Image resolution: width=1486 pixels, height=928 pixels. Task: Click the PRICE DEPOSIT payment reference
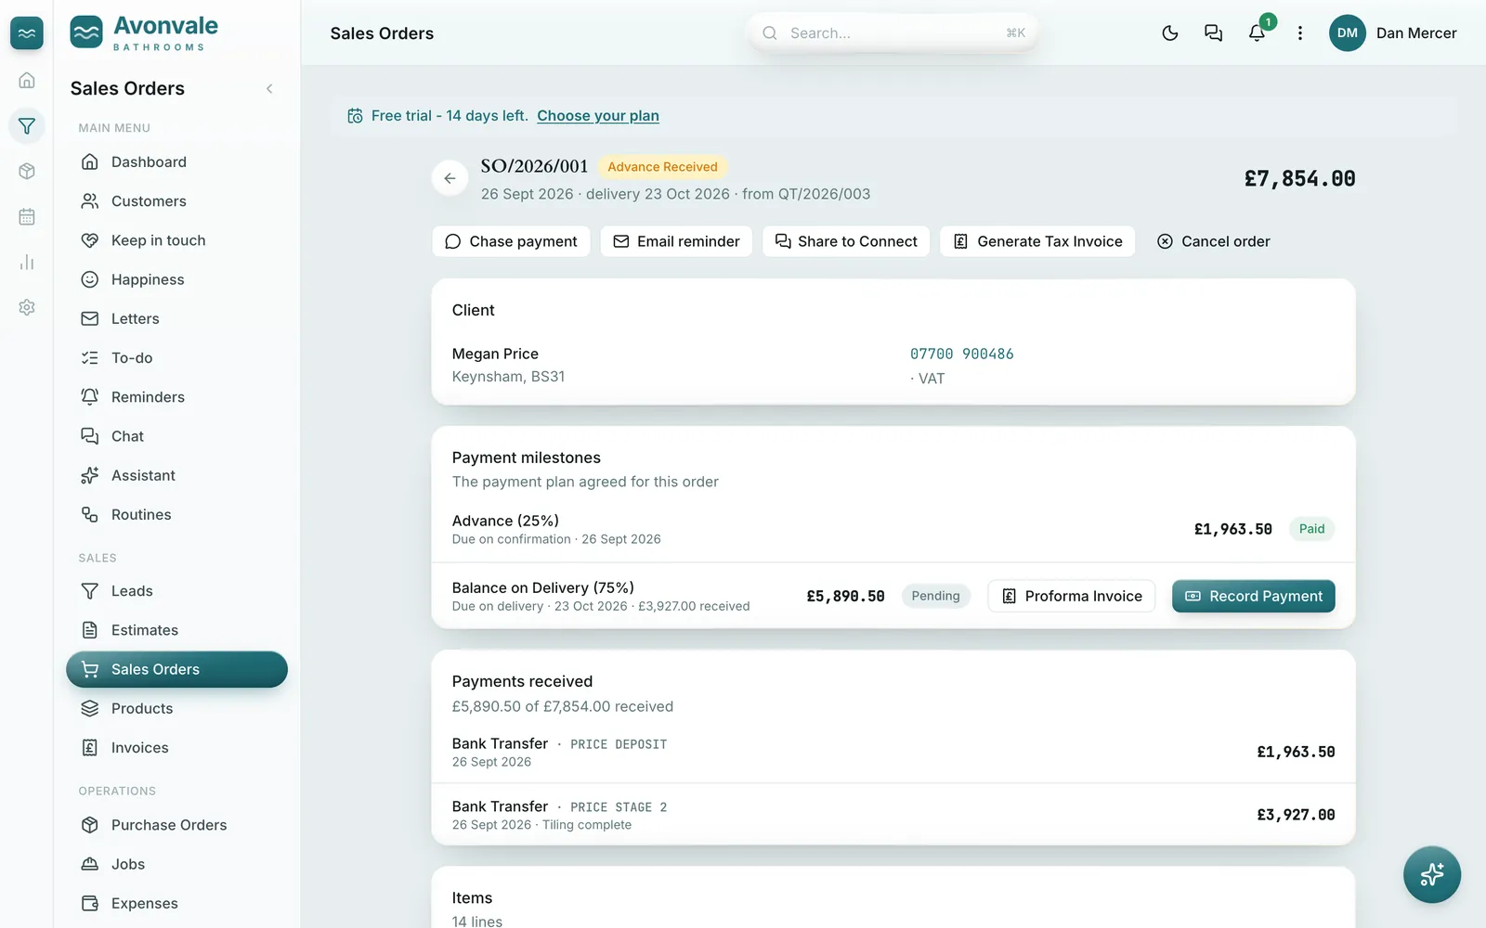click(x=619, y=744)
